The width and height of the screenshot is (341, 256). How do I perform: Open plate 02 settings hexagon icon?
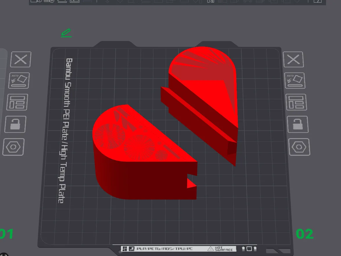pos(299,147)
